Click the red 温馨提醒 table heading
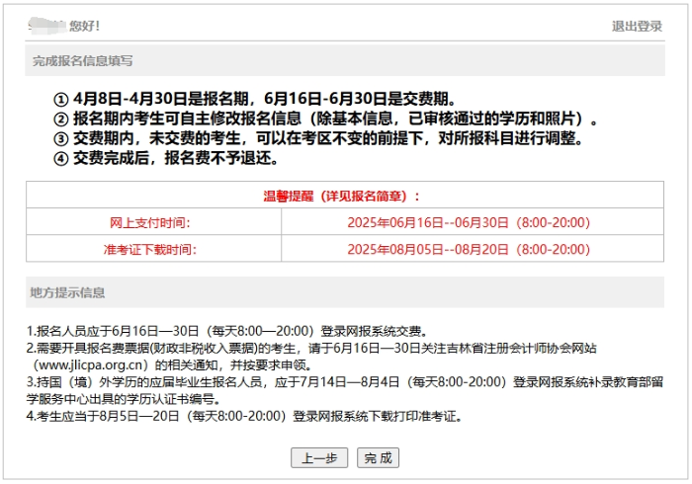This screenshot has height=484, width=692. point(341,196)
